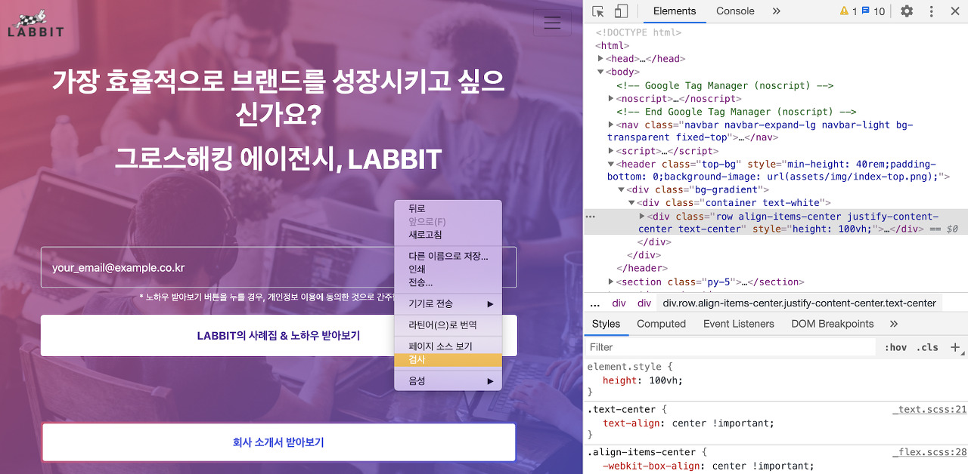Viewport: 968px width, 474px height.
Task: Open the Event Listeners tab
Action: (738, 324)
